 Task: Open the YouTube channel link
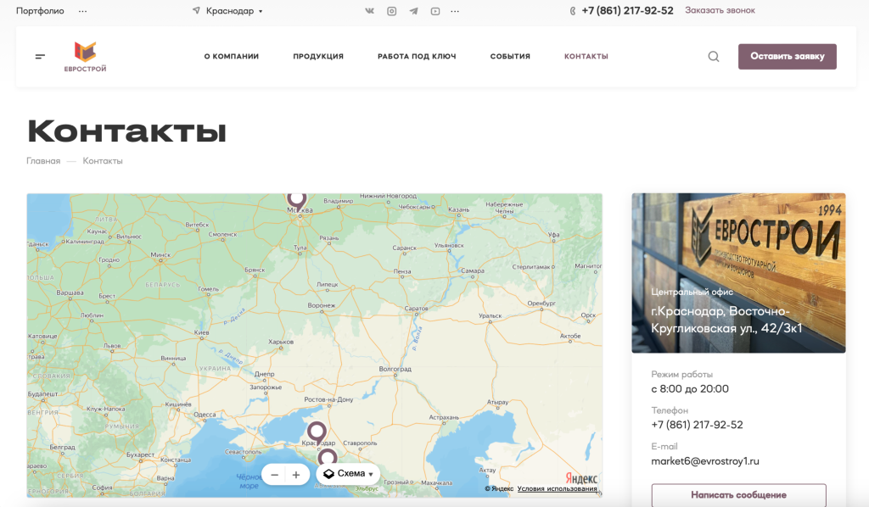tap(434, 11)
